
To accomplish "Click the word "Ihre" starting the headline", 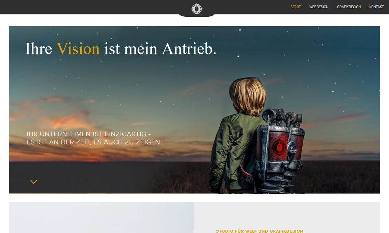I will point(39,49).
